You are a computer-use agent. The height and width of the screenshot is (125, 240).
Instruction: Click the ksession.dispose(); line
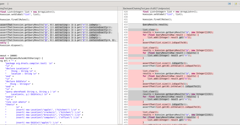(12, 45)
